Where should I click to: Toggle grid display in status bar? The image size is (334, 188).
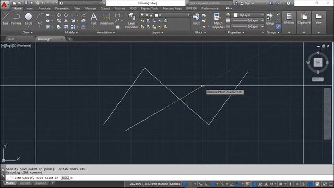pyautogui.click(x=185, y=184)
